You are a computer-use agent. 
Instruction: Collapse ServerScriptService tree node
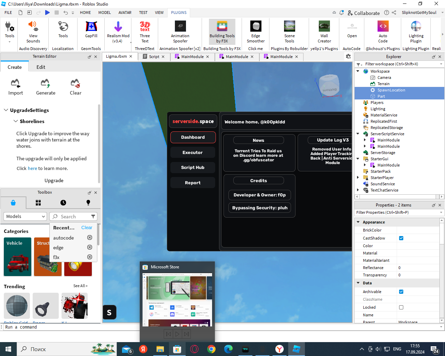(358, 134)
